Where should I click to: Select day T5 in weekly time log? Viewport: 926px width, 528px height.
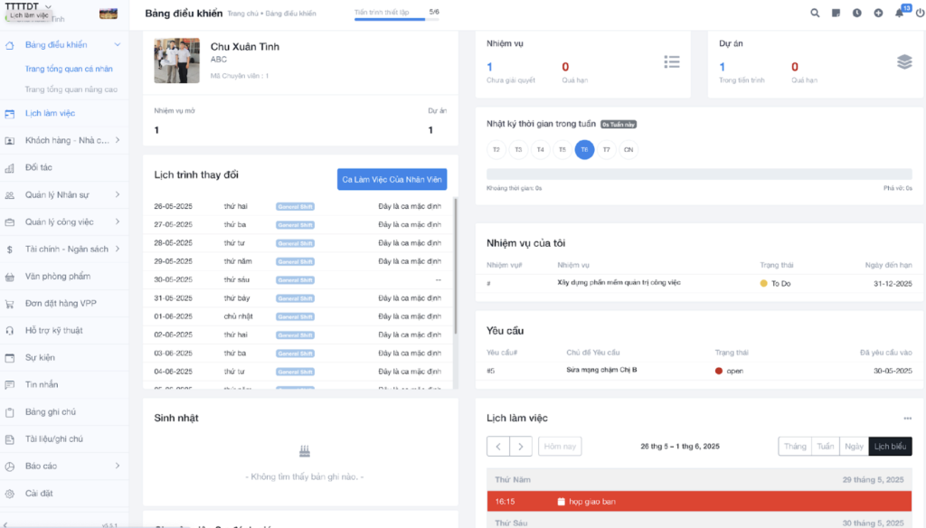pyautogui.click(x=562, y=149)
